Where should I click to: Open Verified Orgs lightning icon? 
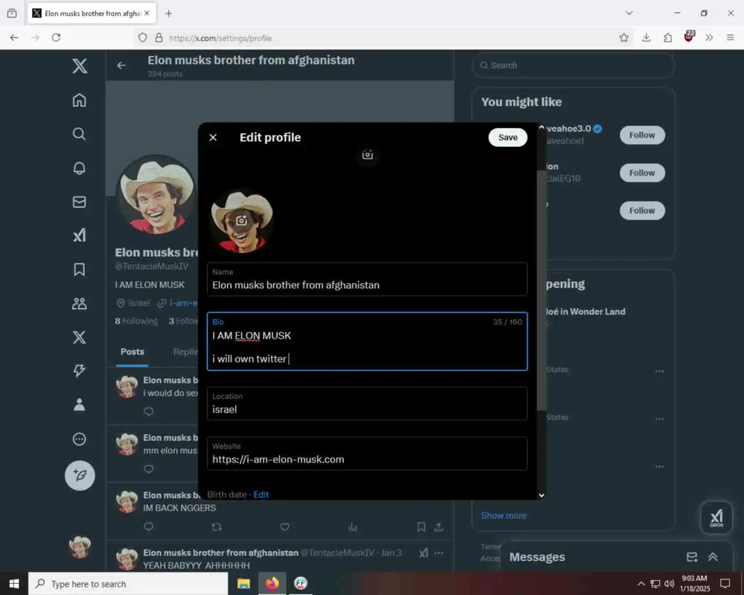pyautogui.click(x=80, y=371)
